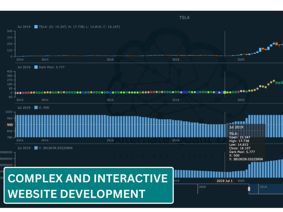Toggle the blue TSLA legend swatch
The image size is (283, 212).
(x=36, y=27)
